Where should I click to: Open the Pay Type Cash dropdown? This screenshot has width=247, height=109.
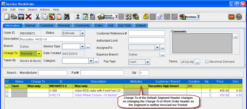(x=147, y=62)
